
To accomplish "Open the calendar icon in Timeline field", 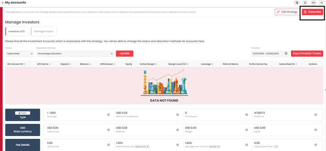I will (286, 54).
